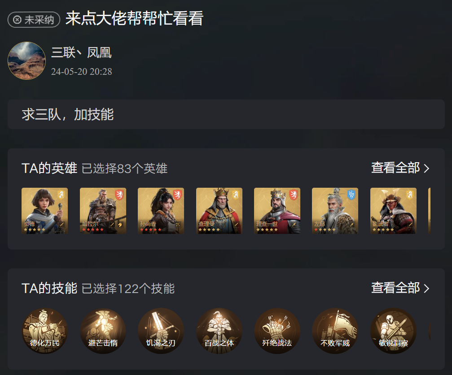Open the 百战之体 skill icon
This screenshot has height=375, width=452.
point(219,331)
